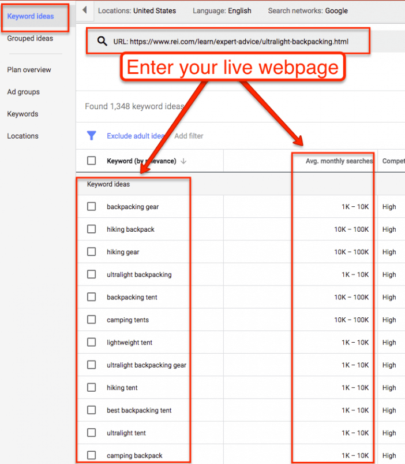Click the 'ultralight tent' keyword text

[x=126, y=433]
